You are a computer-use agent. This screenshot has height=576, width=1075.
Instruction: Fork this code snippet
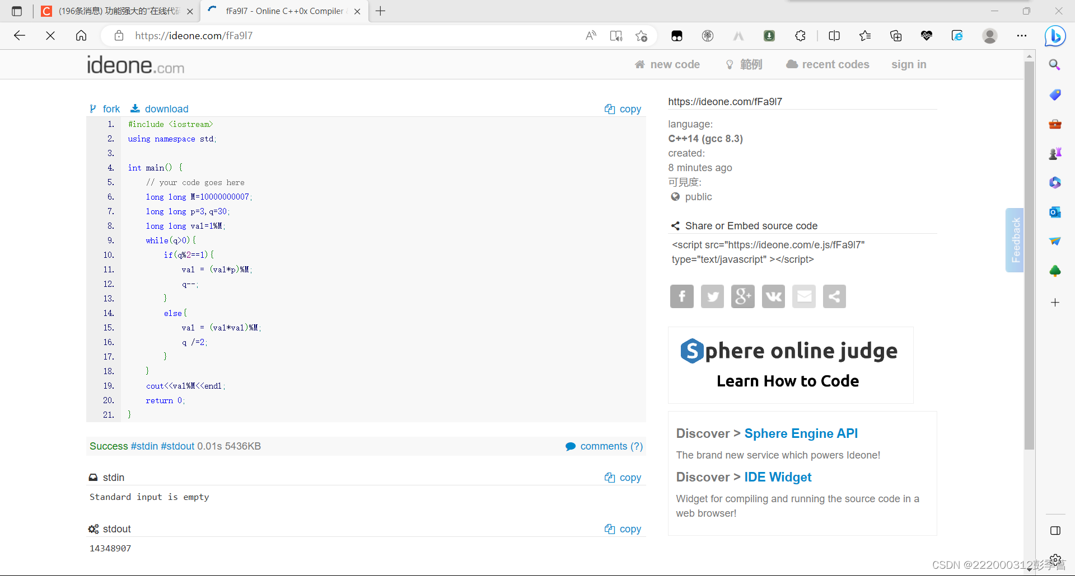click(105, 109)
